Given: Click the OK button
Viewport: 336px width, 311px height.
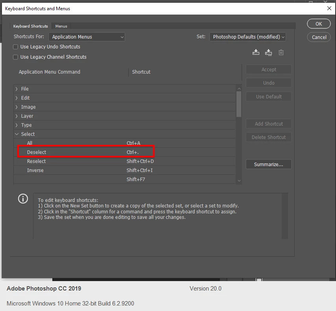Looking at the screenshot, I should 319,24.
